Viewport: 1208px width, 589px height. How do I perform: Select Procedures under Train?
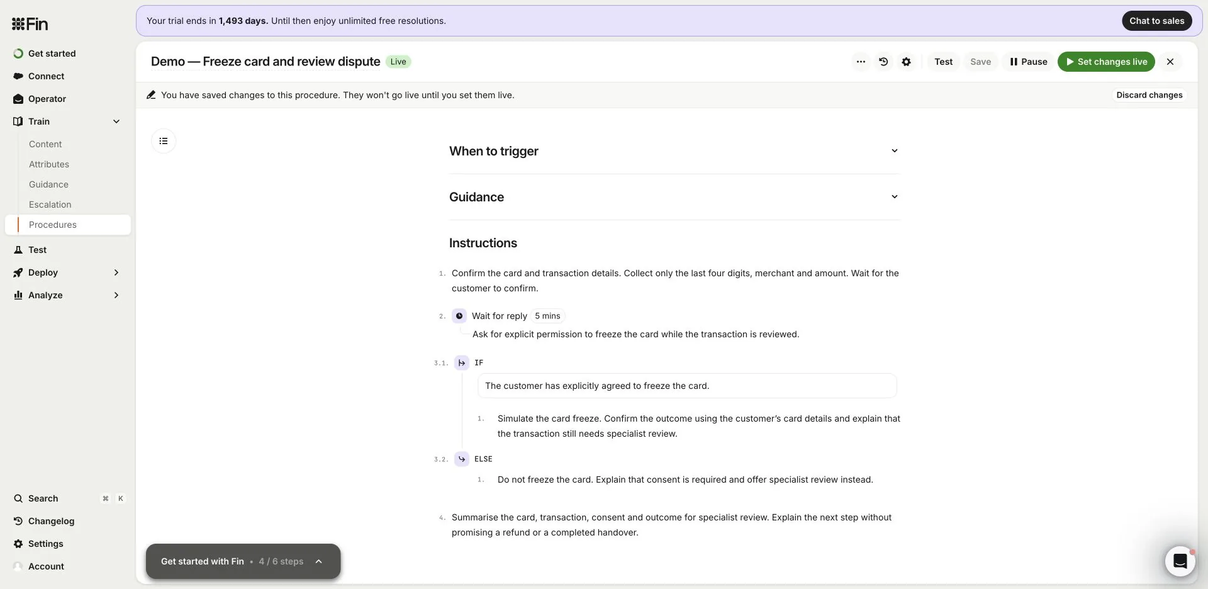click(x=68, y=225)
